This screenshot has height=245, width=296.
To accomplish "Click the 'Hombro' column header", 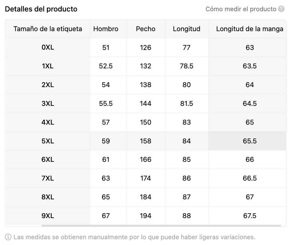I will click(x=106, y=29).
